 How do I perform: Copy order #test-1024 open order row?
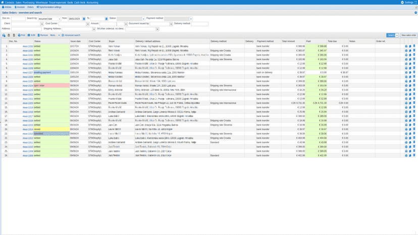410,86
